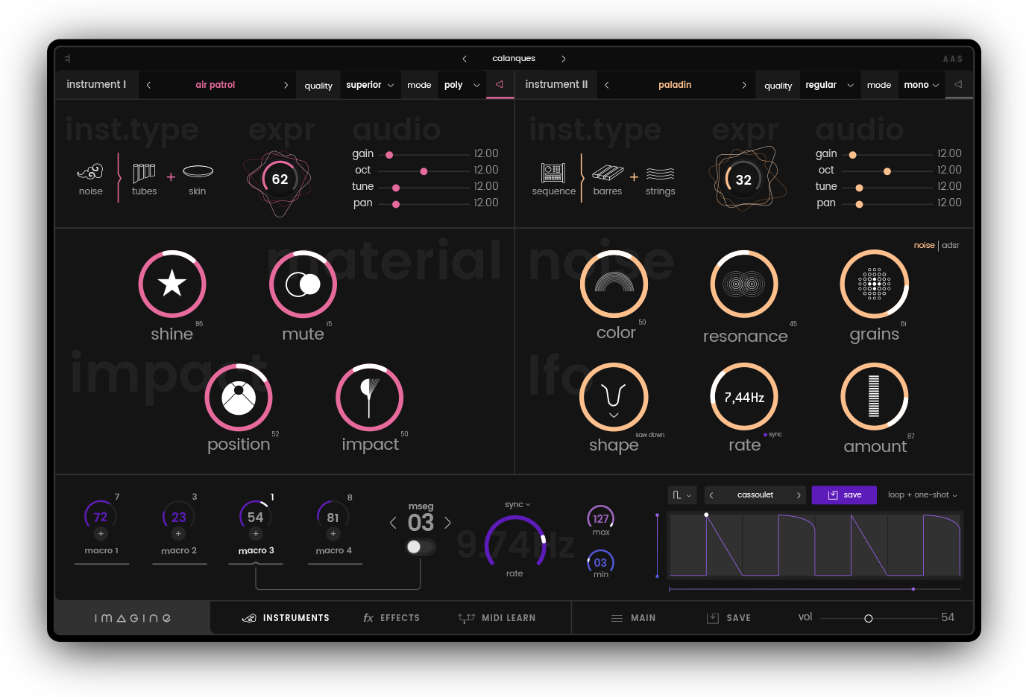Click the sequence icon in instrument II
The image size is (1026, 697).
pos(553,173)
